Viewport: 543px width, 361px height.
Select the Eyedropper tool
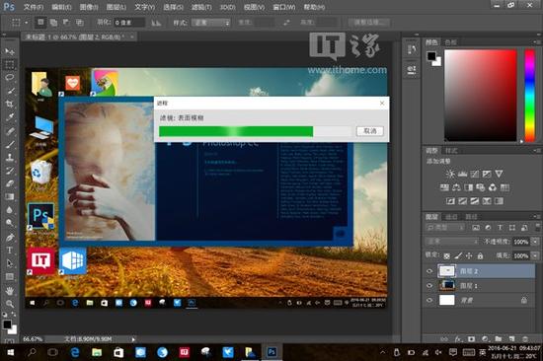(10, 117)
